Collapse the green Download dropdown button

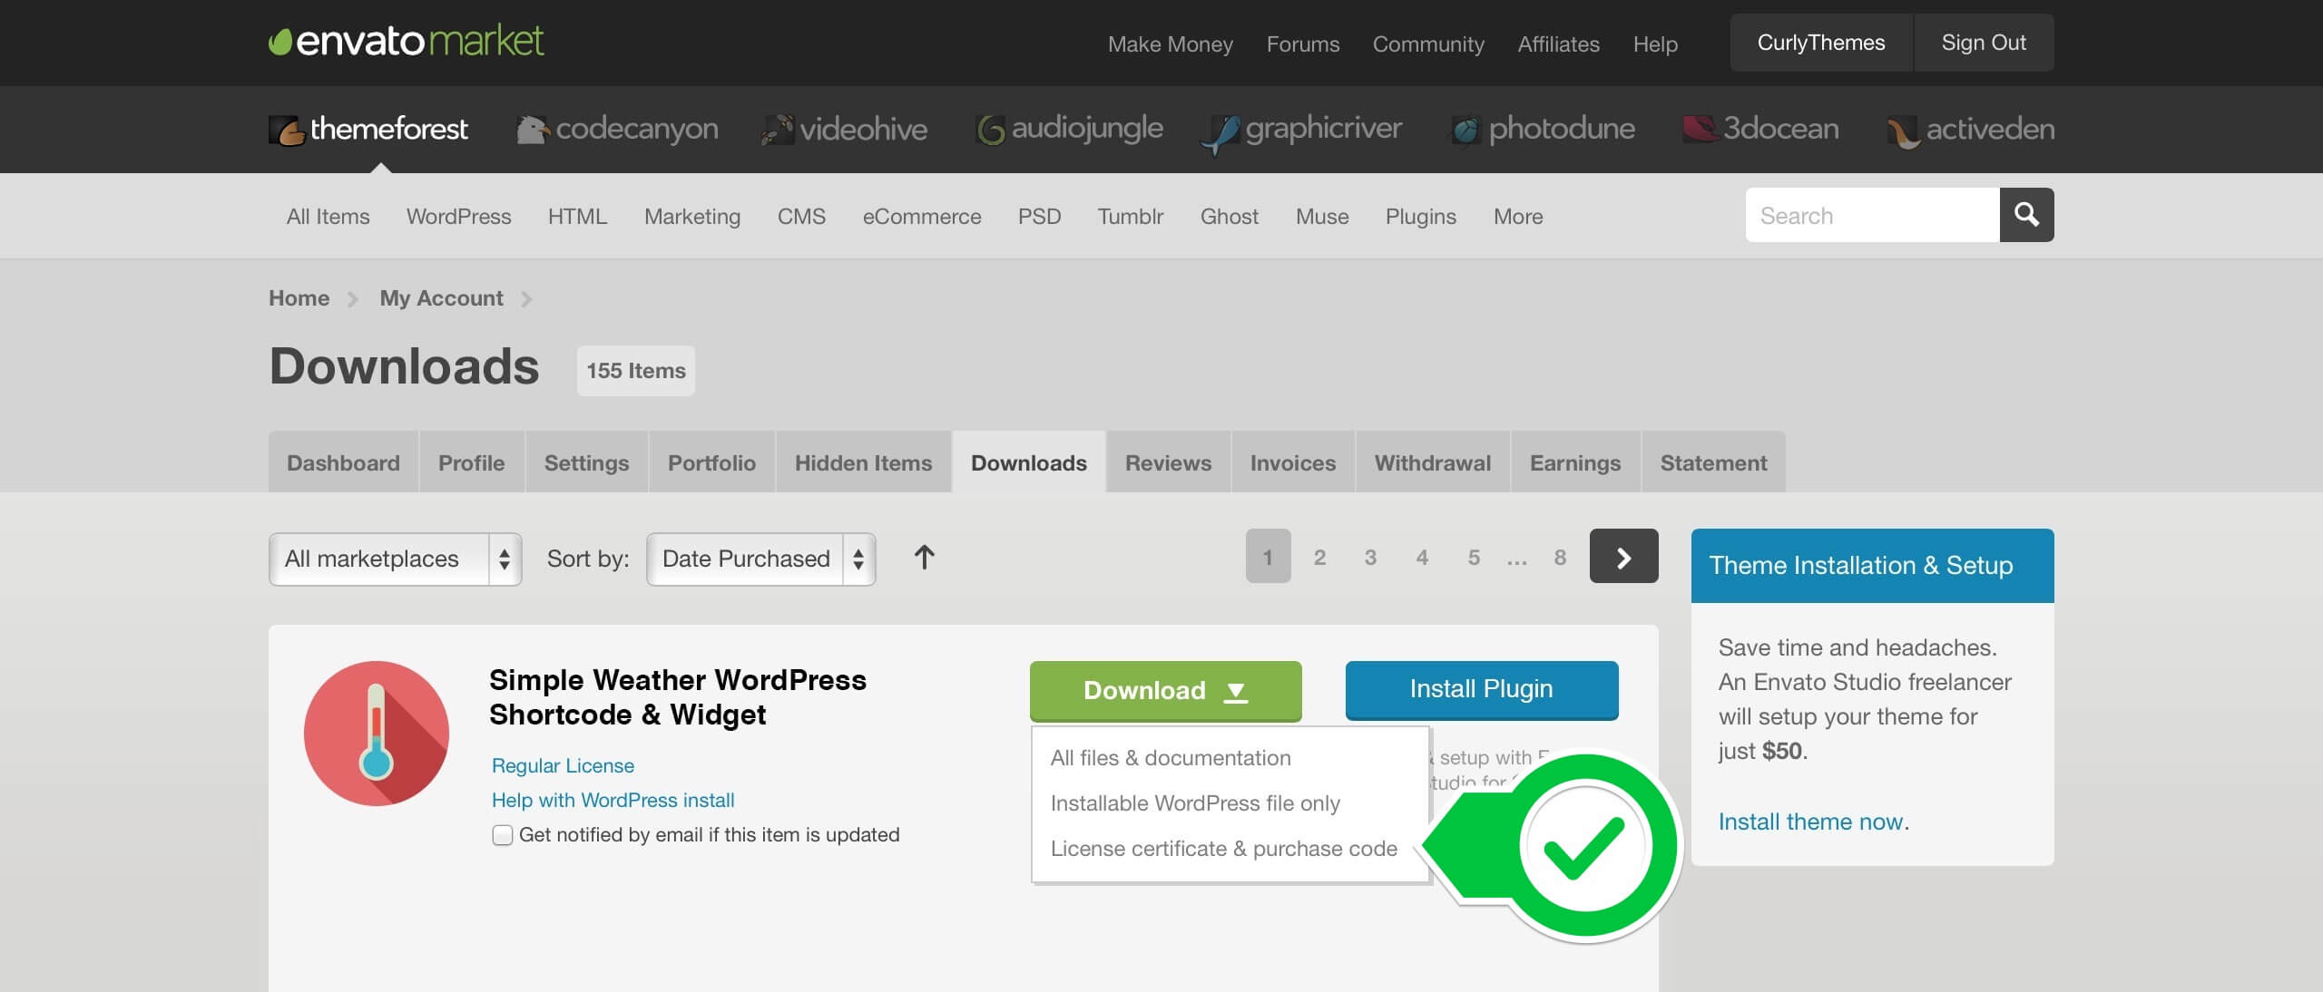1165,691
